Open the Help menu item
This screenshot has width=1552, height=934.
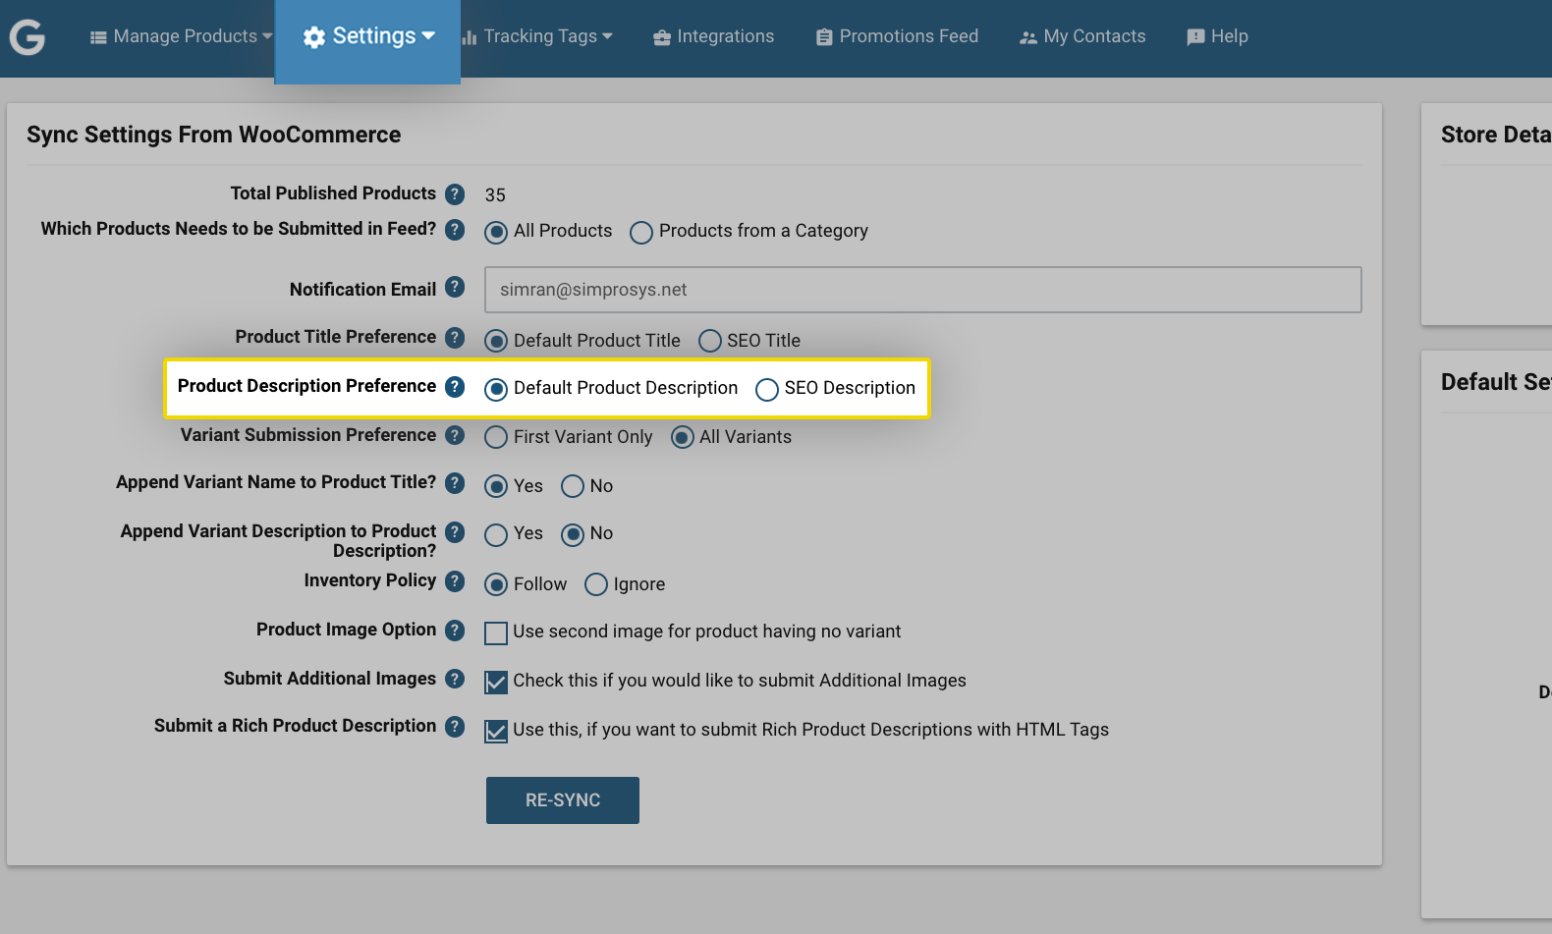1218,36
